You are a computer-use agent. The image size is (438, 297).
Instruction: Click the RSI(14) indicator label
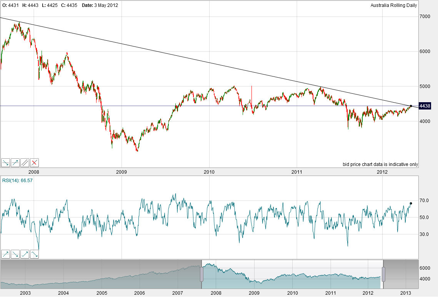coord(17,180)
